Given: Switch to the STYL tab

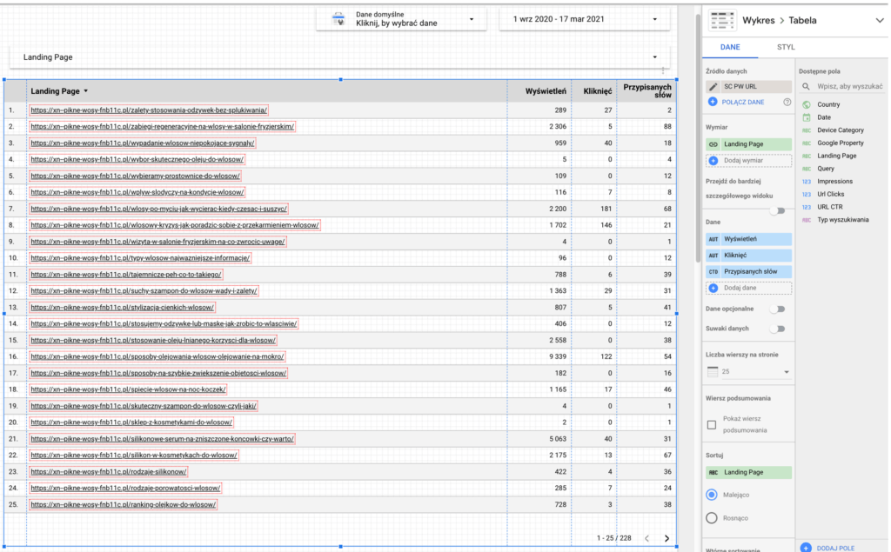Looking at the screenshot, I should pos(785,47).
